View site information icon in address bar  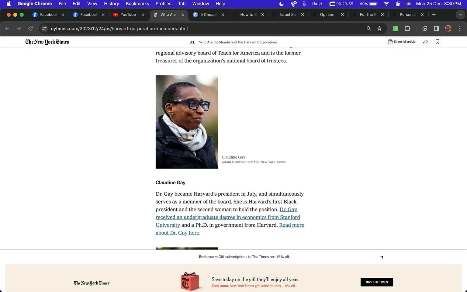(x=44, y=29)
